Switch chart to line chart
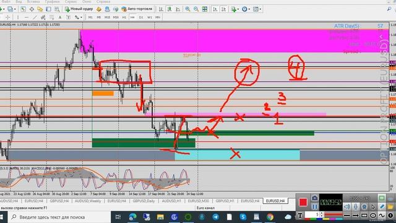Viewport: 396px width, 223px height. click(178, 9)
